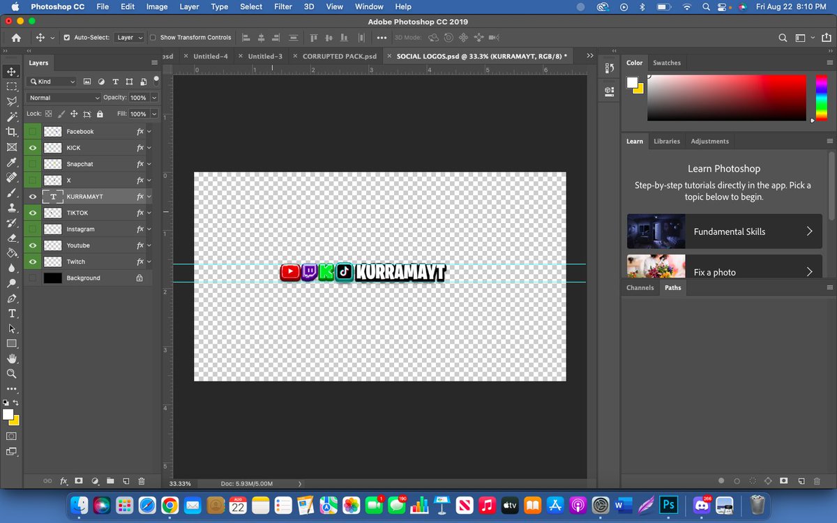Enable the Auto-Select checkbox

pos(66,38)
